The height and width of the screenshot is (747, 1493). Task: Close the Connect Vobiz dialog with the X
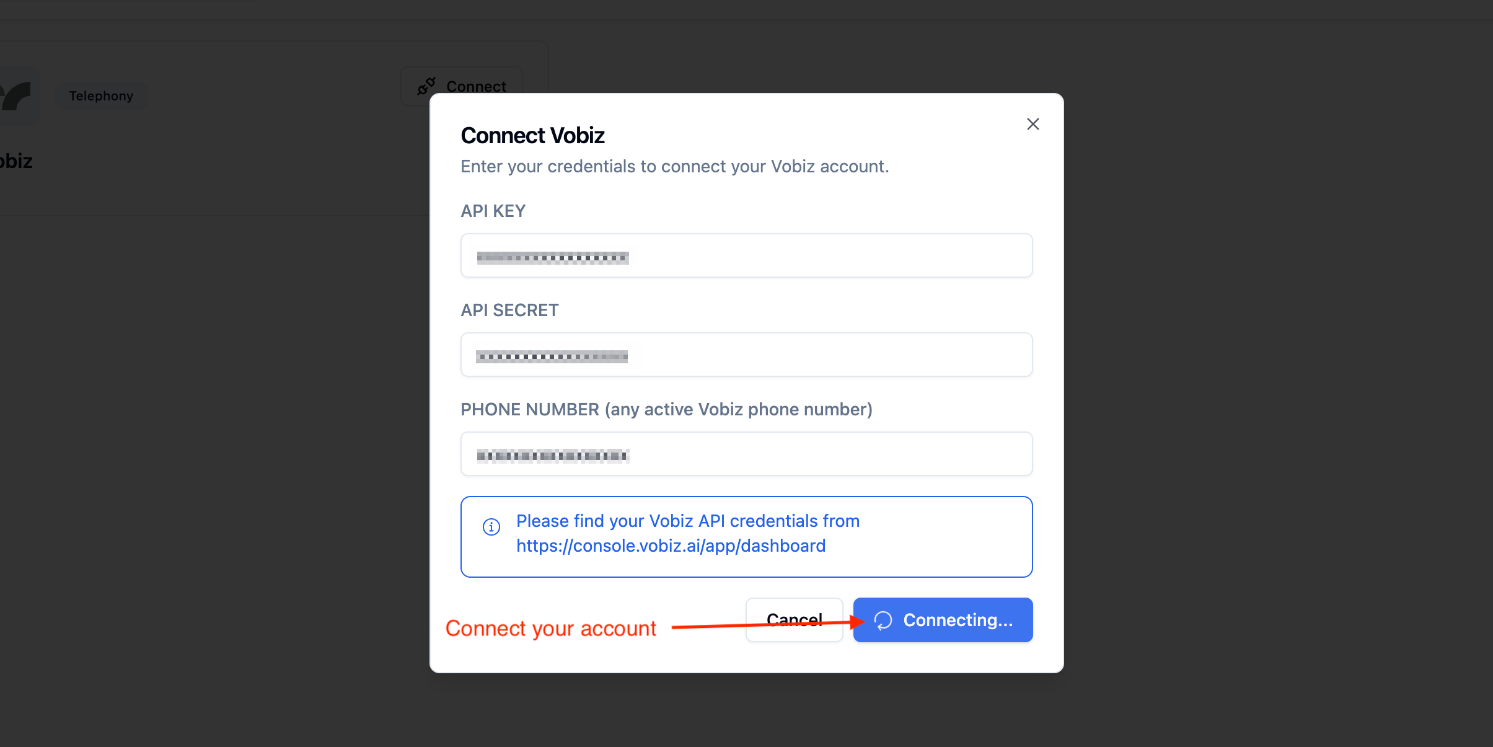[x=1032, y=123]
